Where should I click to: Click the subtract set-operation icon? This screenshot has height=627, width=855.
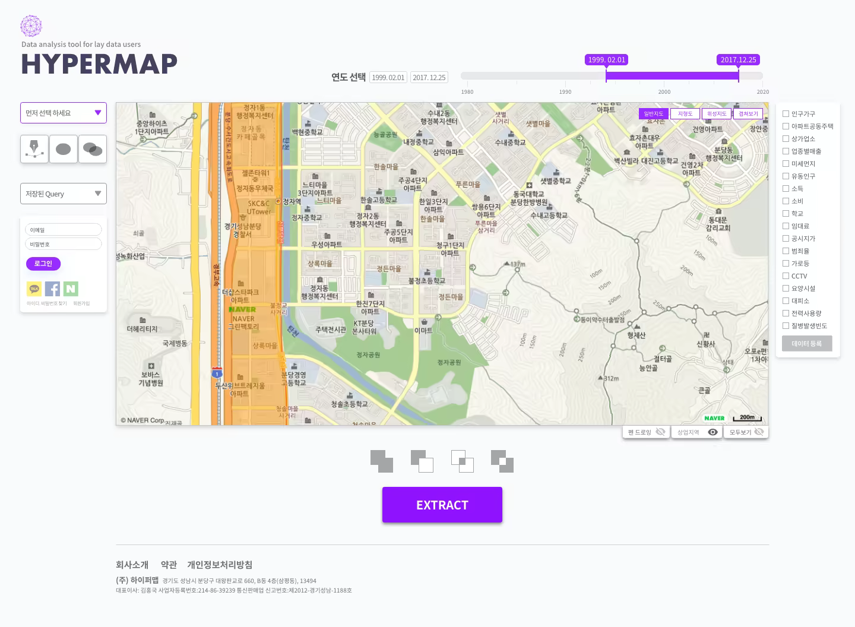(422, 461)
